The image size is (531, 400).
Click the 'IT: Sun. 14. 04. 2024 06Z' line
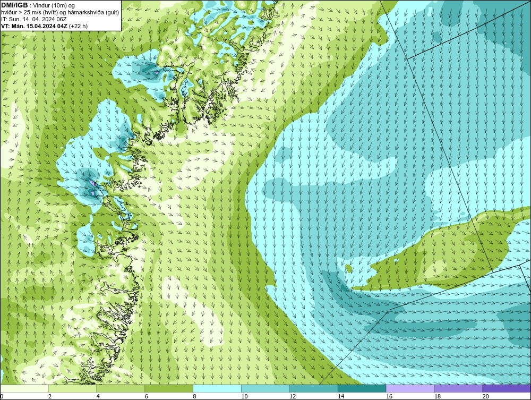pyautogui.click(x=34, y=19)
